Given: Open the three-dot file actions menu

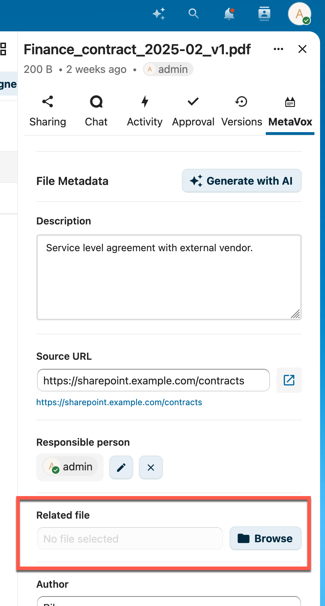Looking at the screenshot, I should click(278, 49).
